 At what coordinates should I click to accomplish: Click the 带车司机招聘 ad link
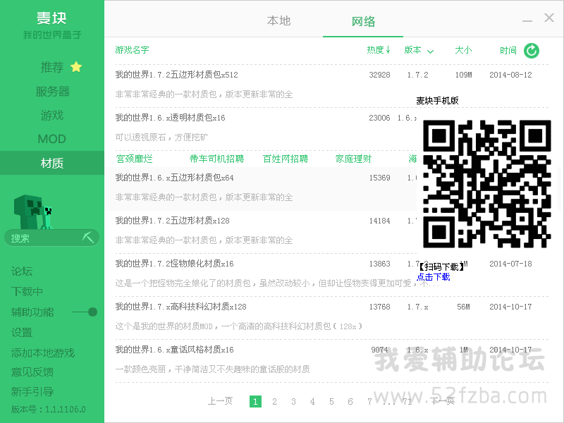coord(216,159)
